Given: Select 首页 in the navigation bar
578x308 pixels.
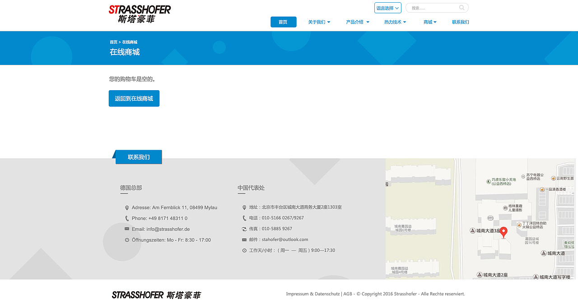Looking at the screenshot, I should 283,22.
